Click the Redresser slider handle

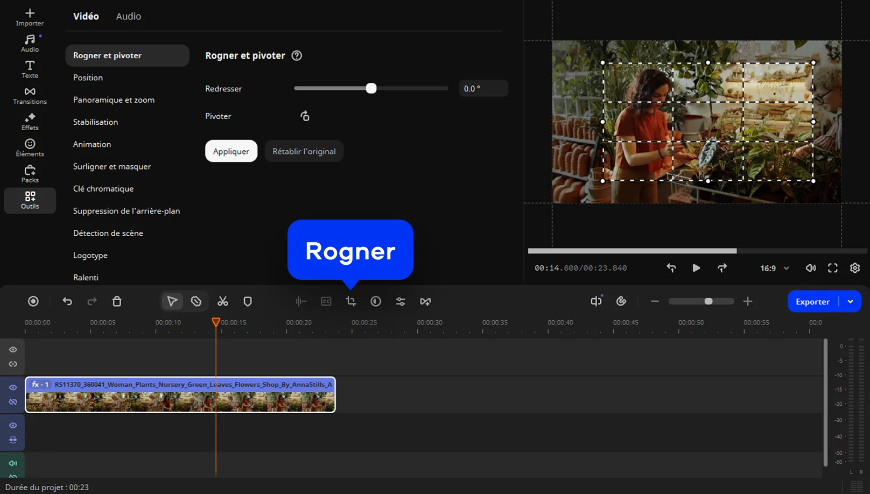(x=371, y=88)
